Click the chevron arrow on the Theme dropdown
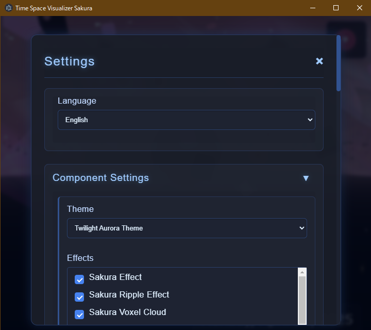The width and height of the screenshot is (371, 330). coord(301,228)
